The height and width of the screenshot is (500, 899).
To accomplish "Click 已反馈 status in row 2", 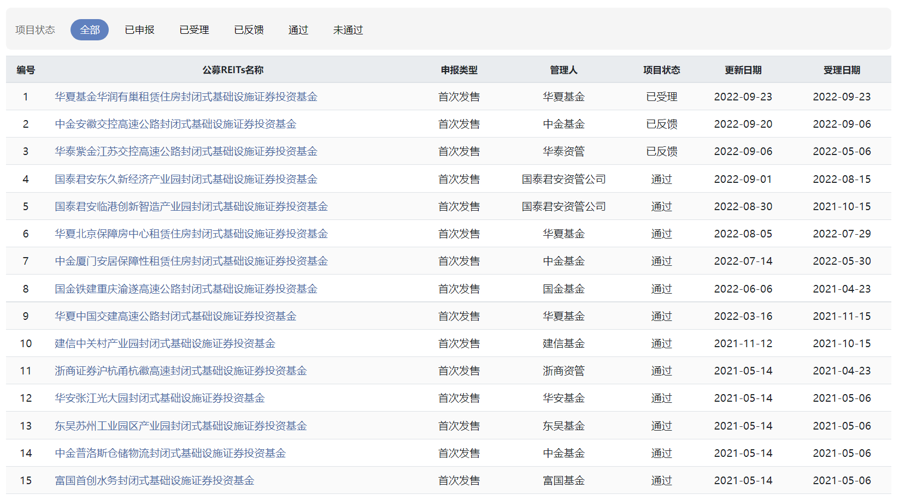I will tap(661, 124).
